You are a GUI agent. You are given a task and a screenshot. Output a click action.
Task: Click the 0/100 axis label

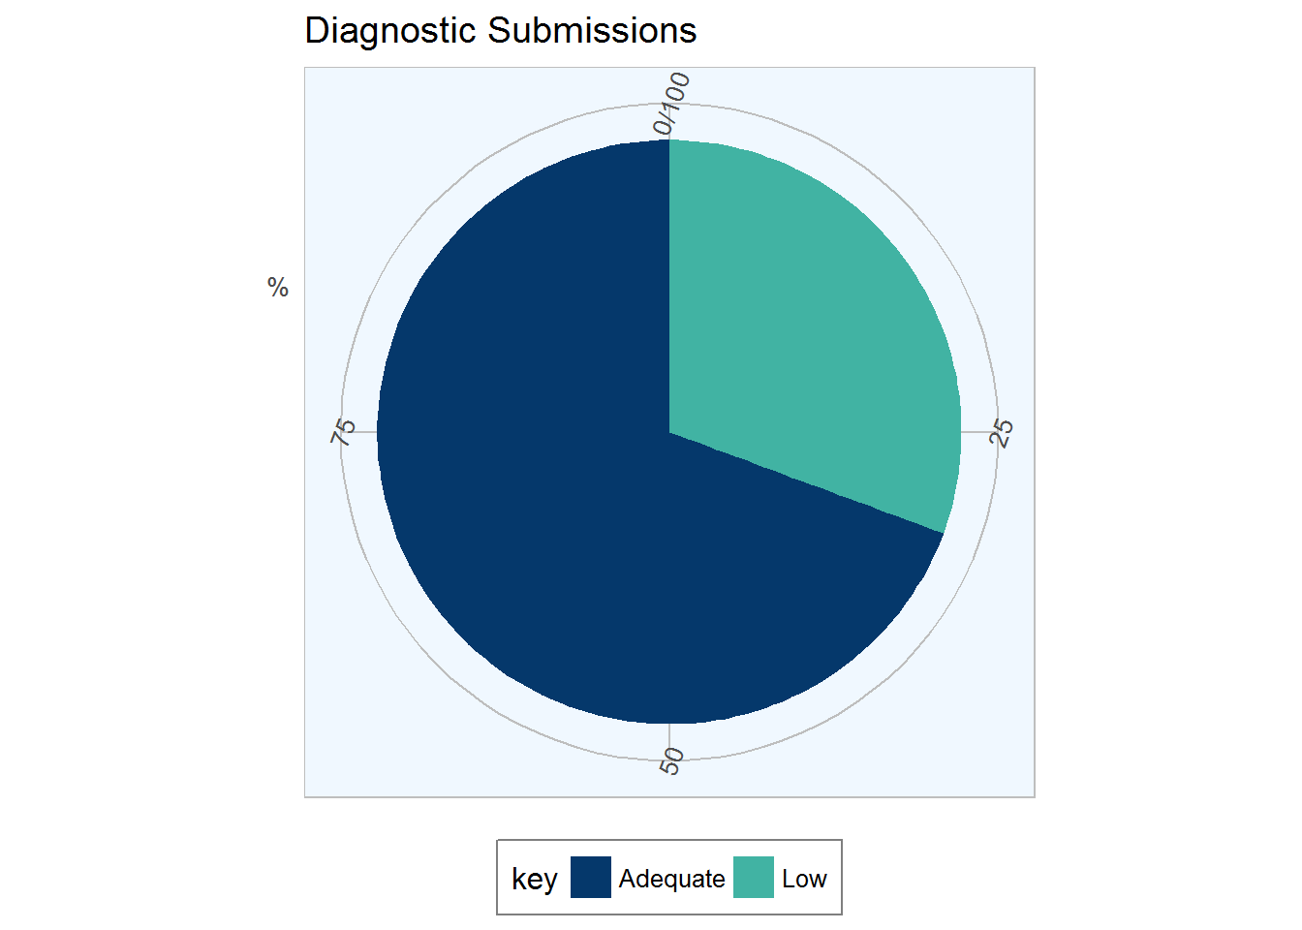point(671,103)
